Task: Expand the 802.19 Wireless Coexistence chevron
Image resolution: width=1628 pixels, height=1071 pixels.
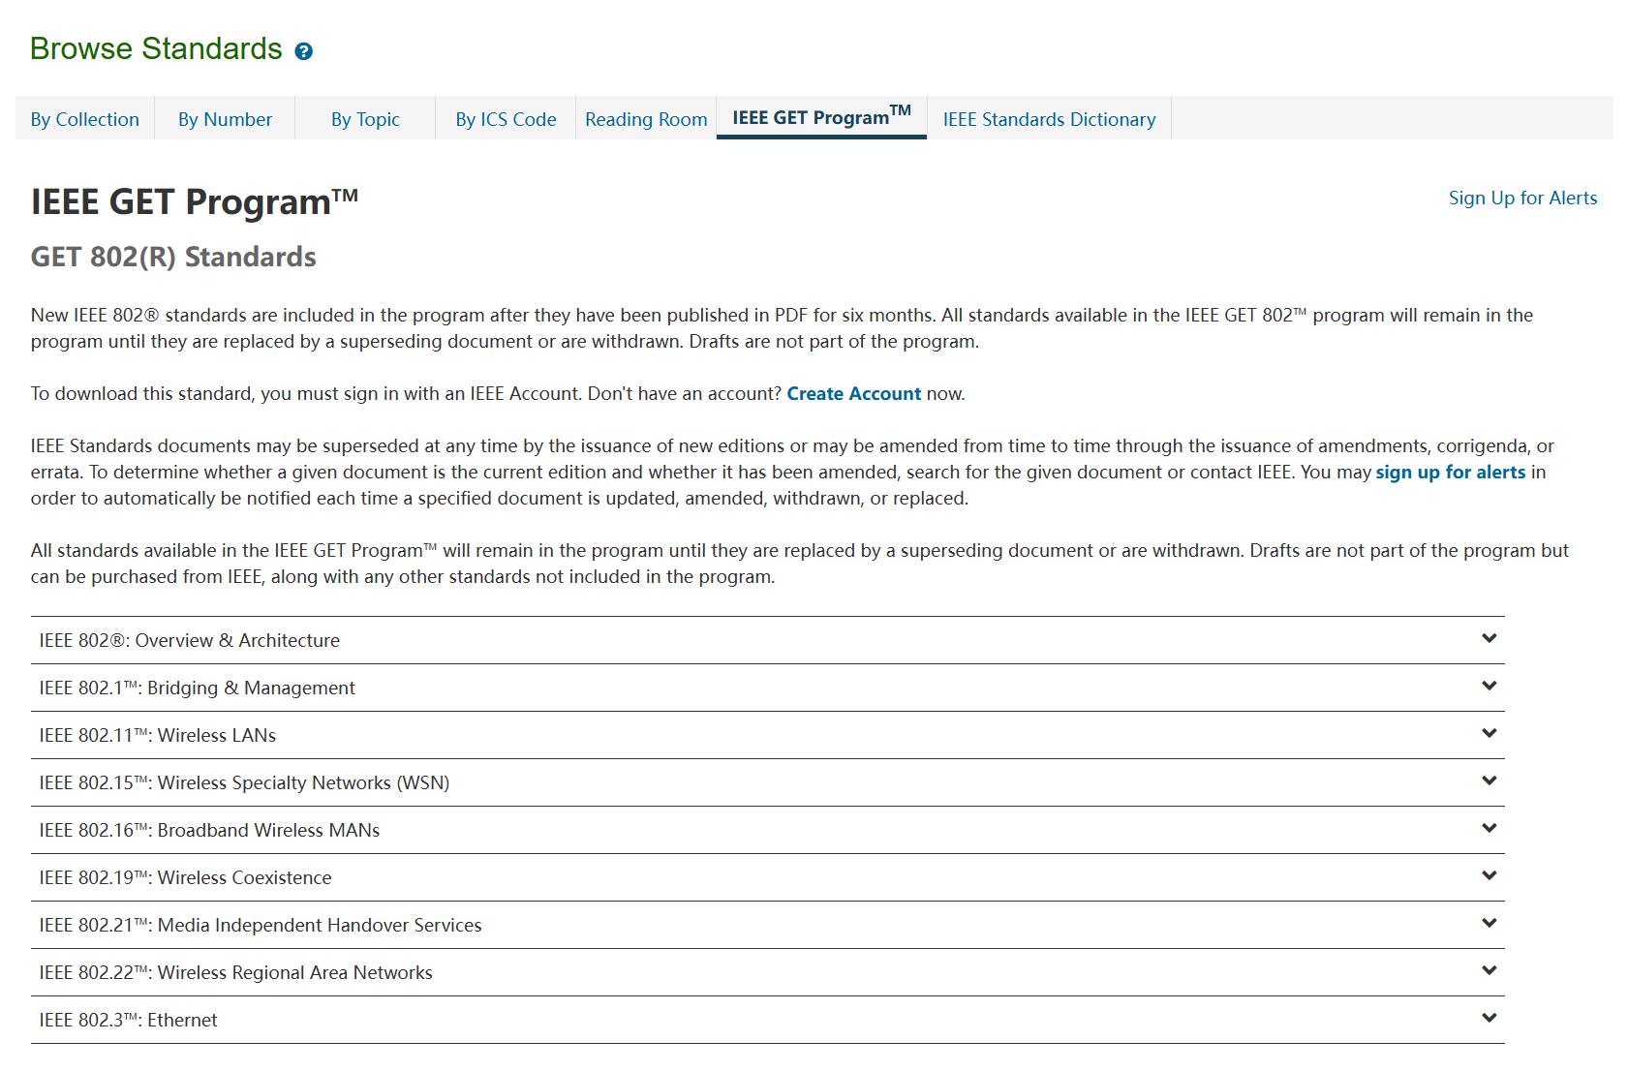Action: click(1490, 875)
